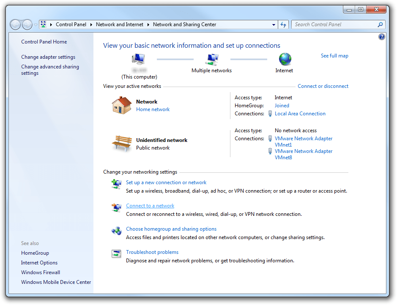
Task: Click the This computer icon
Action: pyautogui.click(x=138, y=59)
